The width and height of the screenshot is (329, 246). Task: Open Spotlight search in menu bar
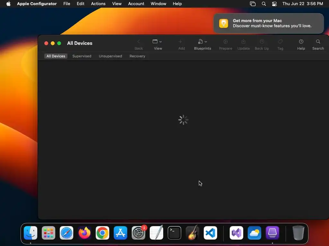click(264, 4)
